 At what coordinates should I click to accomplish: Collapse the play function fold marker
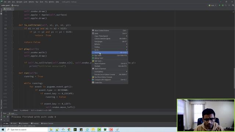click(x=12, y=49)
